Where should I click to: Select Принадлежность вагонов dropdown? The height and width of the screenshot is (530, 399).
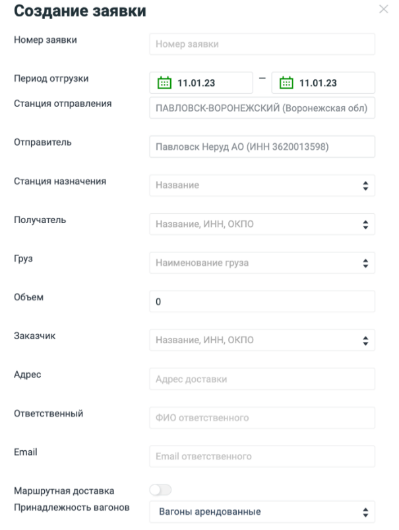coord(262,512)
